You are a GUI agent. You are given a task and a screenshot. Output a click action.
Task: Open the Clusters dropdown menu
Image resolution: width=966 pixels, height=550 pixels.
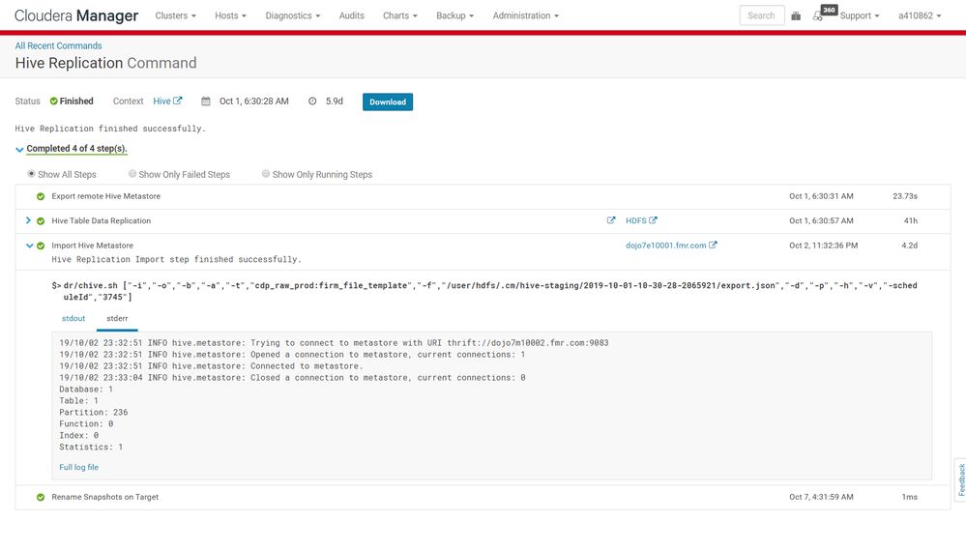tap(176, 16)
